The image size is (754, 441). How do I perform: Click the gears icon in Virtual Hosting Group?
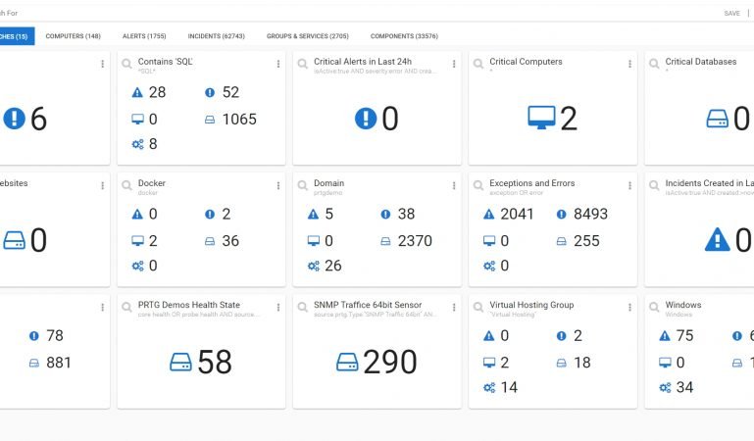[489, 388]
